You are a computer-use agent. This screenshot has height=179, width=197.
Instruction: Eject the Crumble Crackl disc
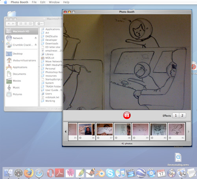pyautogui.click(x=35, y=45)
